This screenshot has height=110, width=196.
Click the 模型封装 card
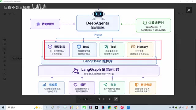tap(57, 50)
